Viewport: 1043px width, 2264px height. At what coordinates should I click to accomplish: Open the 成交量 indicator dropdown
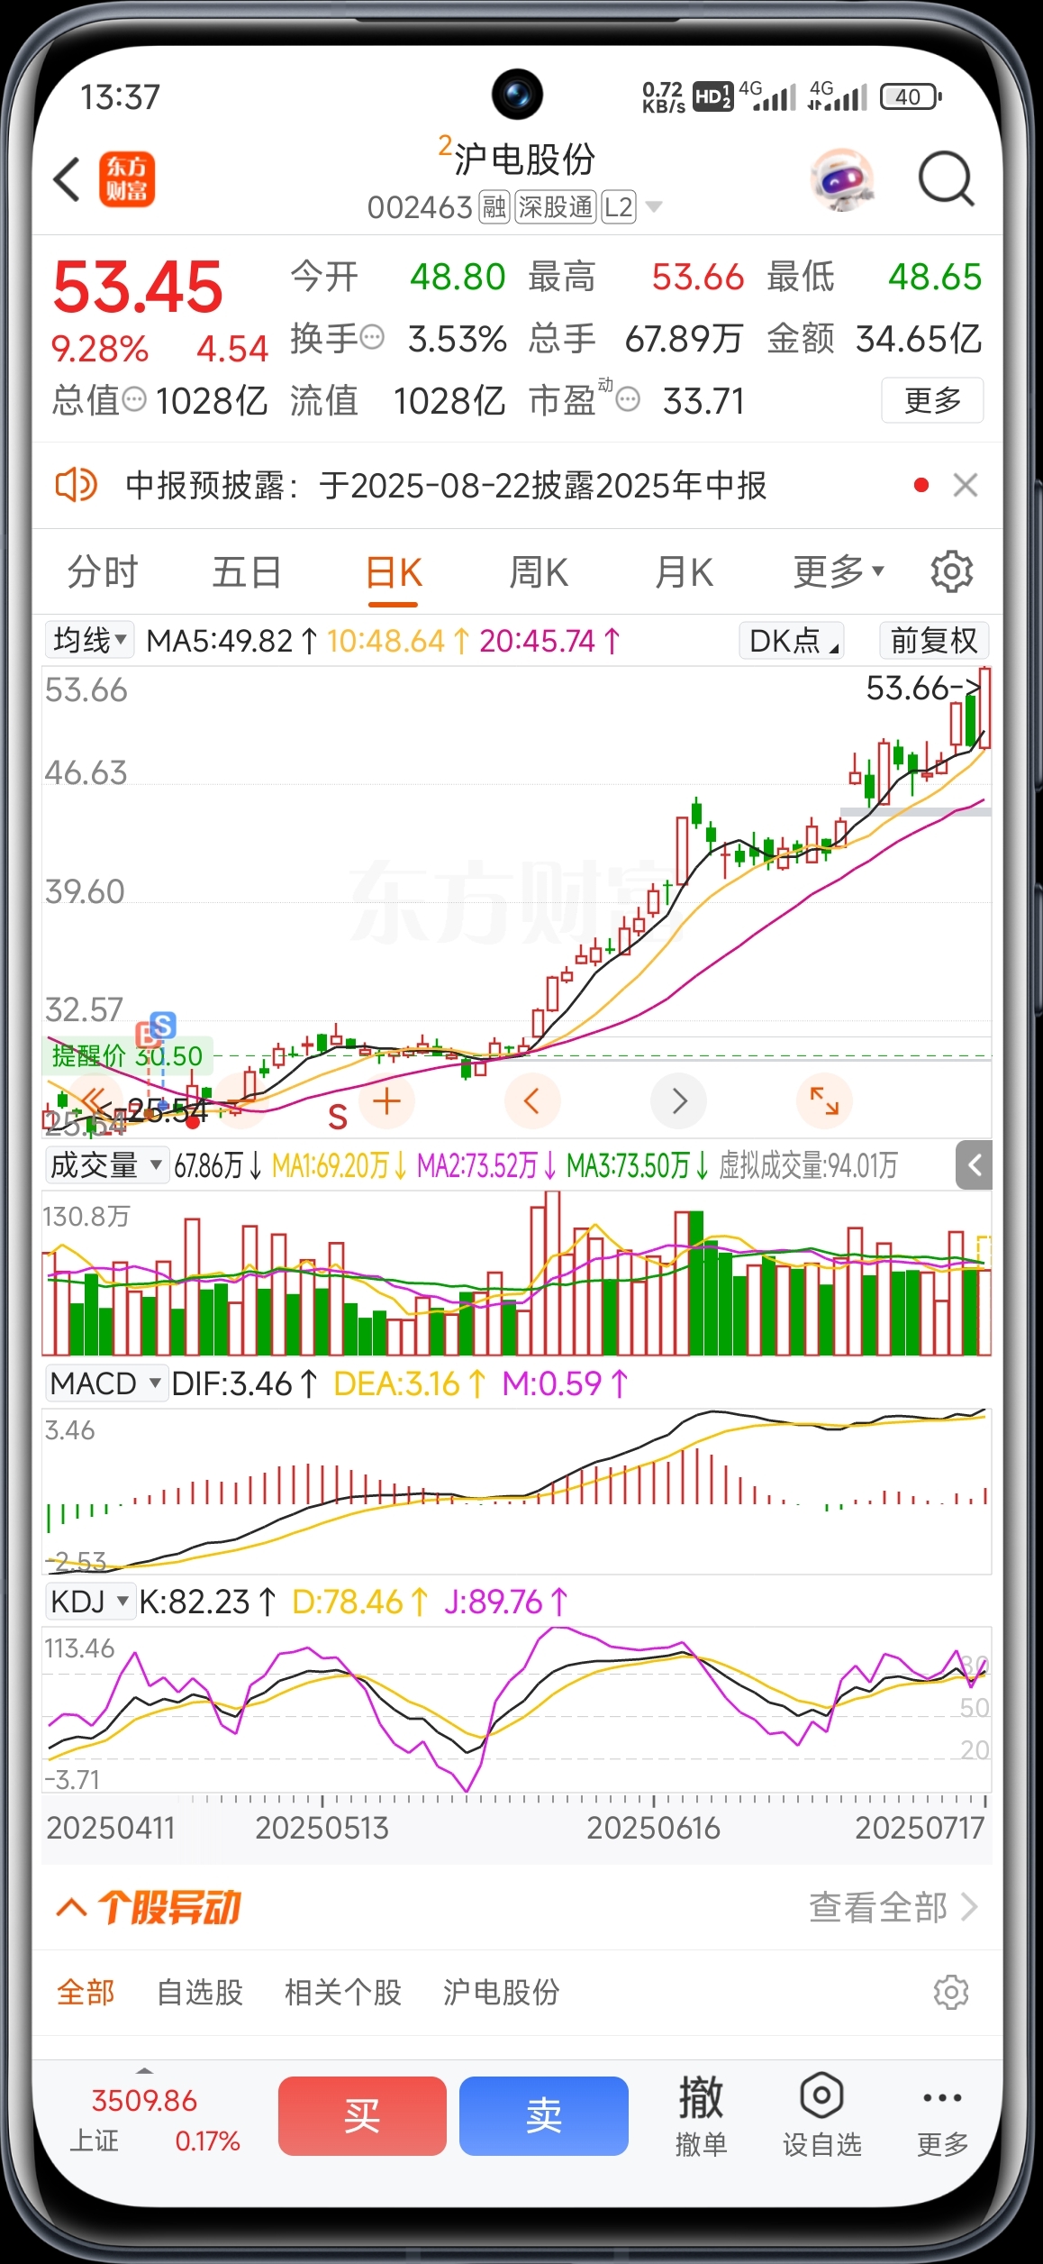click(106, 1165)
